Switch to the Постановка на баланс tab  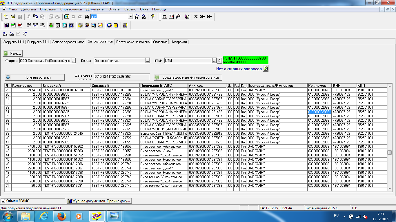coord(133,42)
